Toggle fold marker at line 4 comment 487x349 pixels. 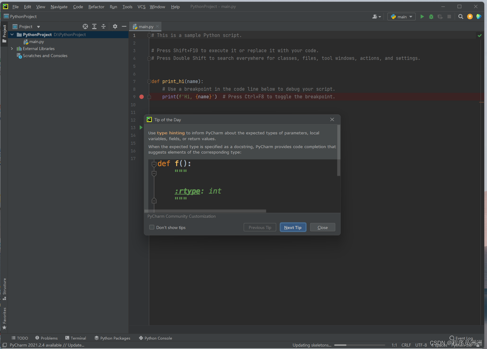click(149, 58)
